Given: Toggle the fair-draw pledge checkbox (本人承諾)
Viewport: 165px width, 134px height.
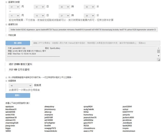Looking at the screenshot, I should click(6, 77).
